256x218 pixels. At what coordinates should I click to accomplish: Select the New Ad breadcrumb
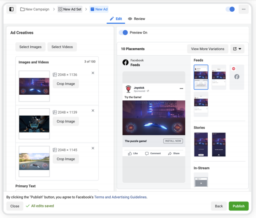[x=99, y=9]
